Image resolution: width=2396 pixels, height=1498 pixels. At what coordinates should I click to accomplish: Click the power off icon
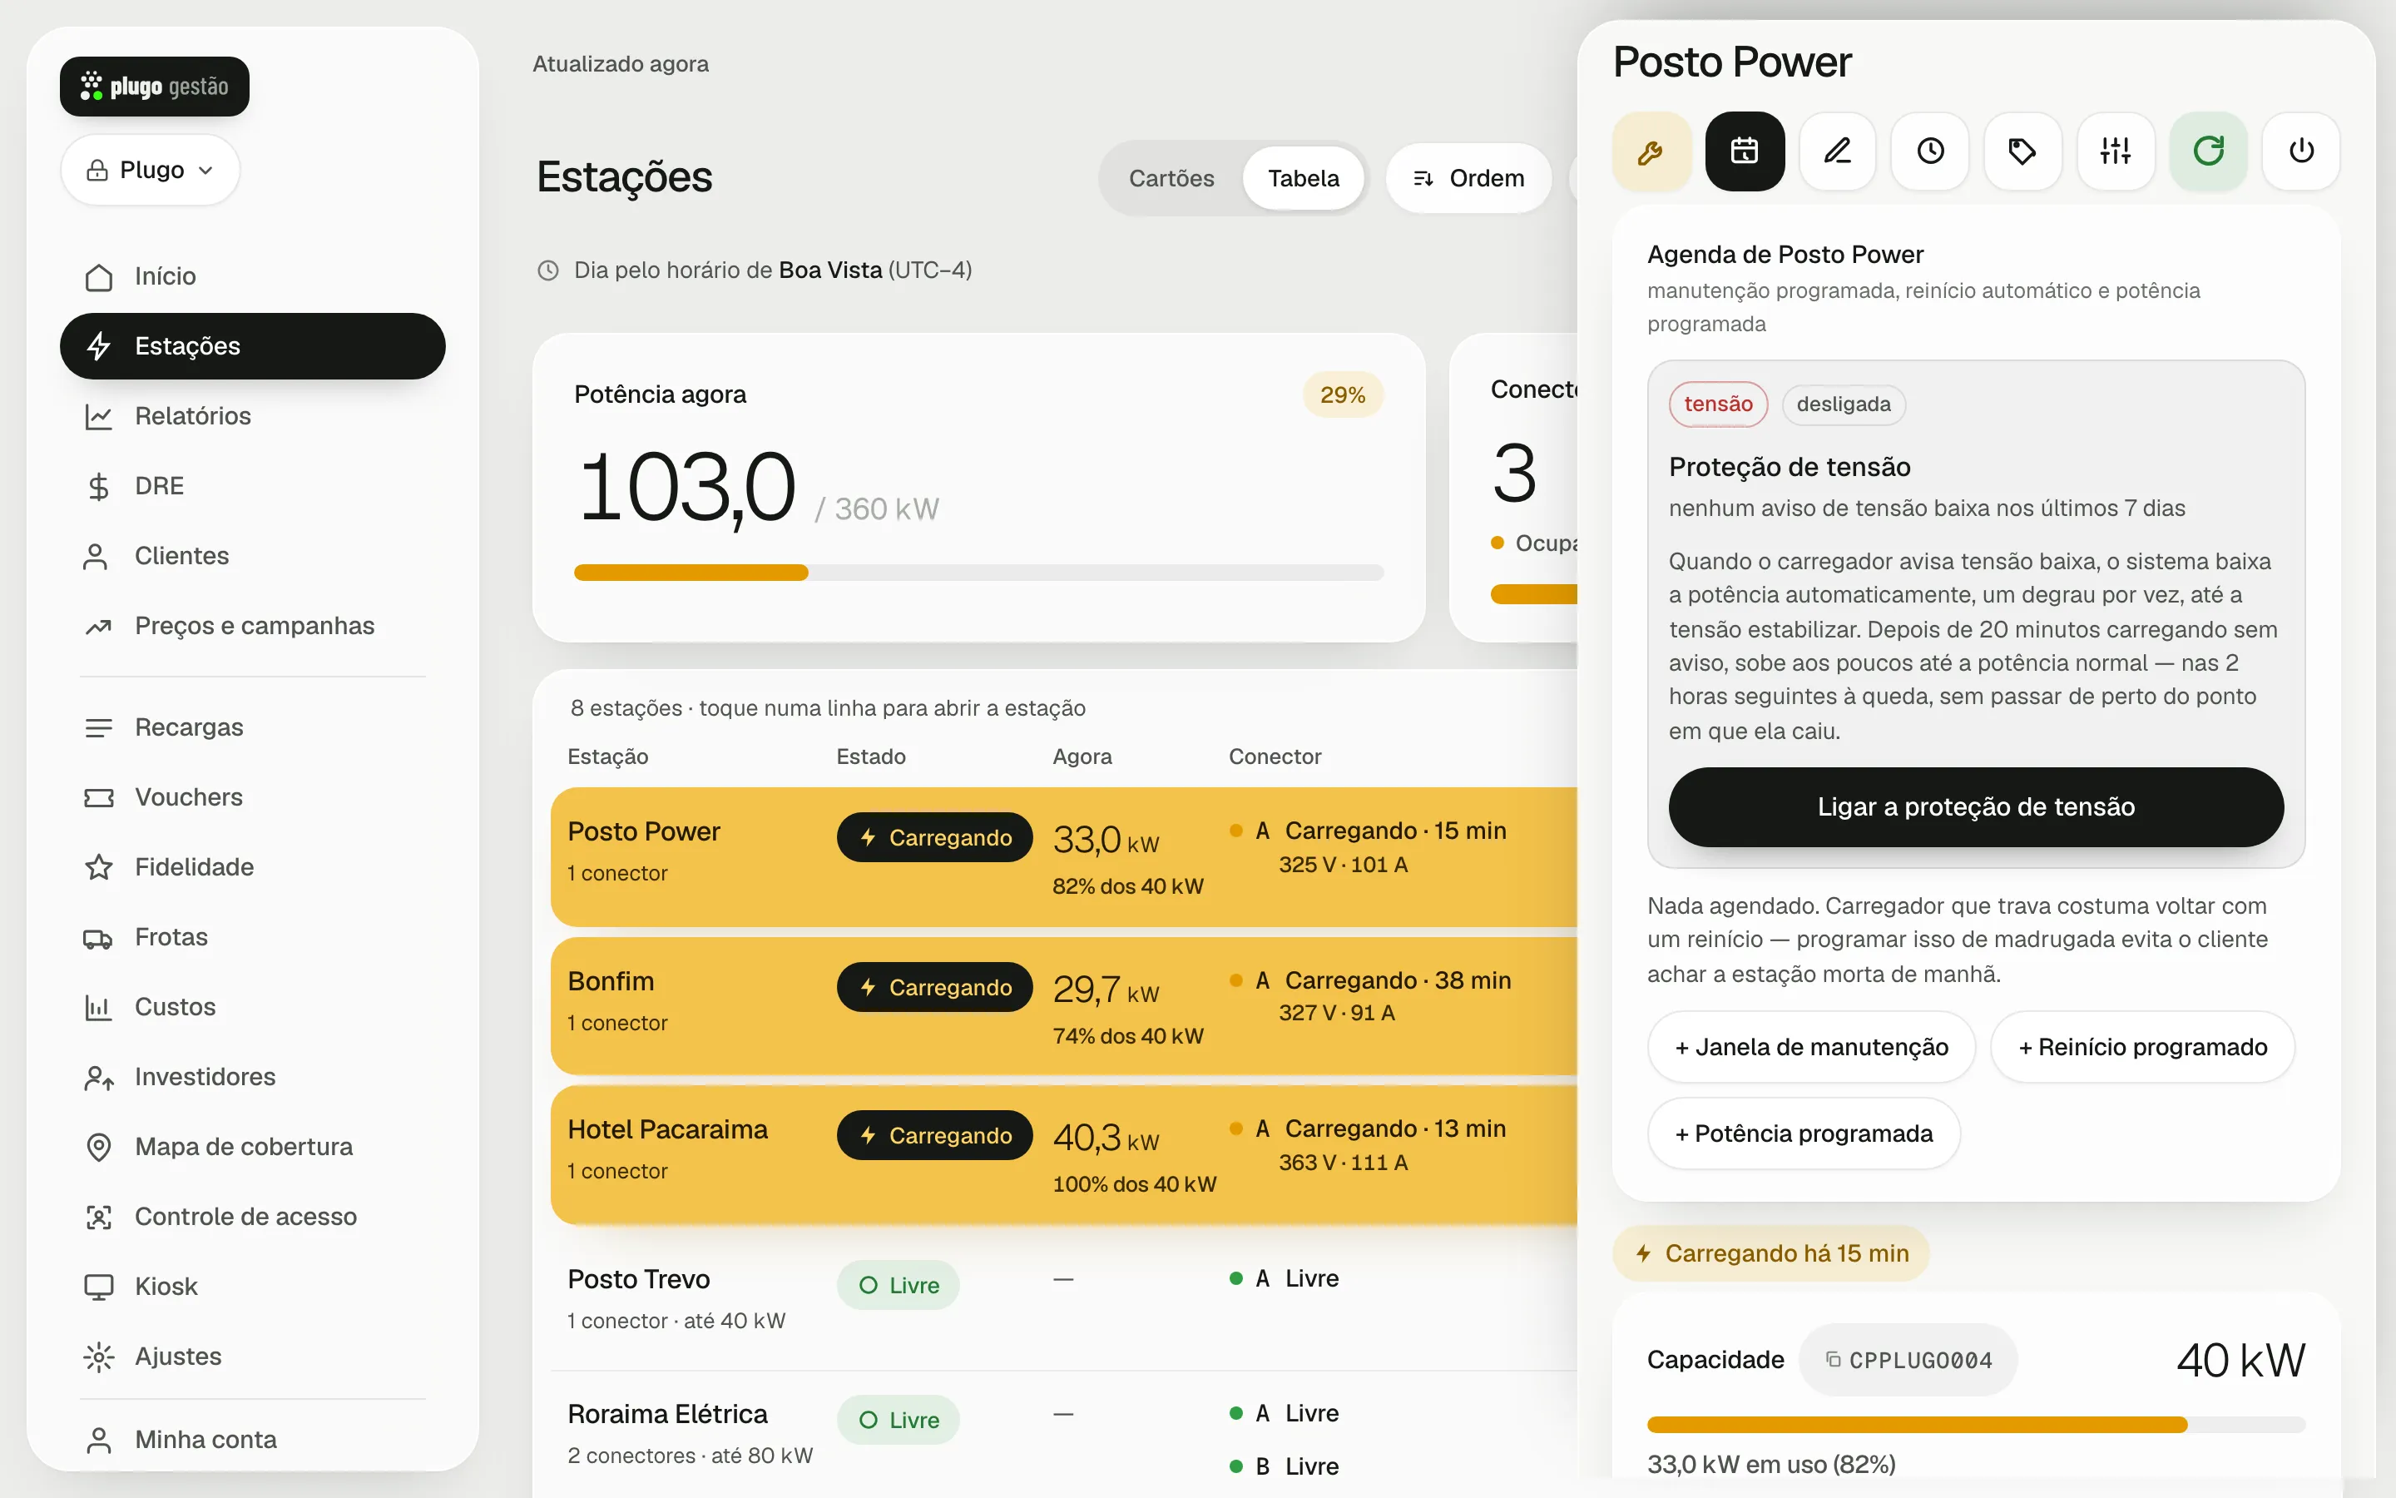tap(2301, 151)
